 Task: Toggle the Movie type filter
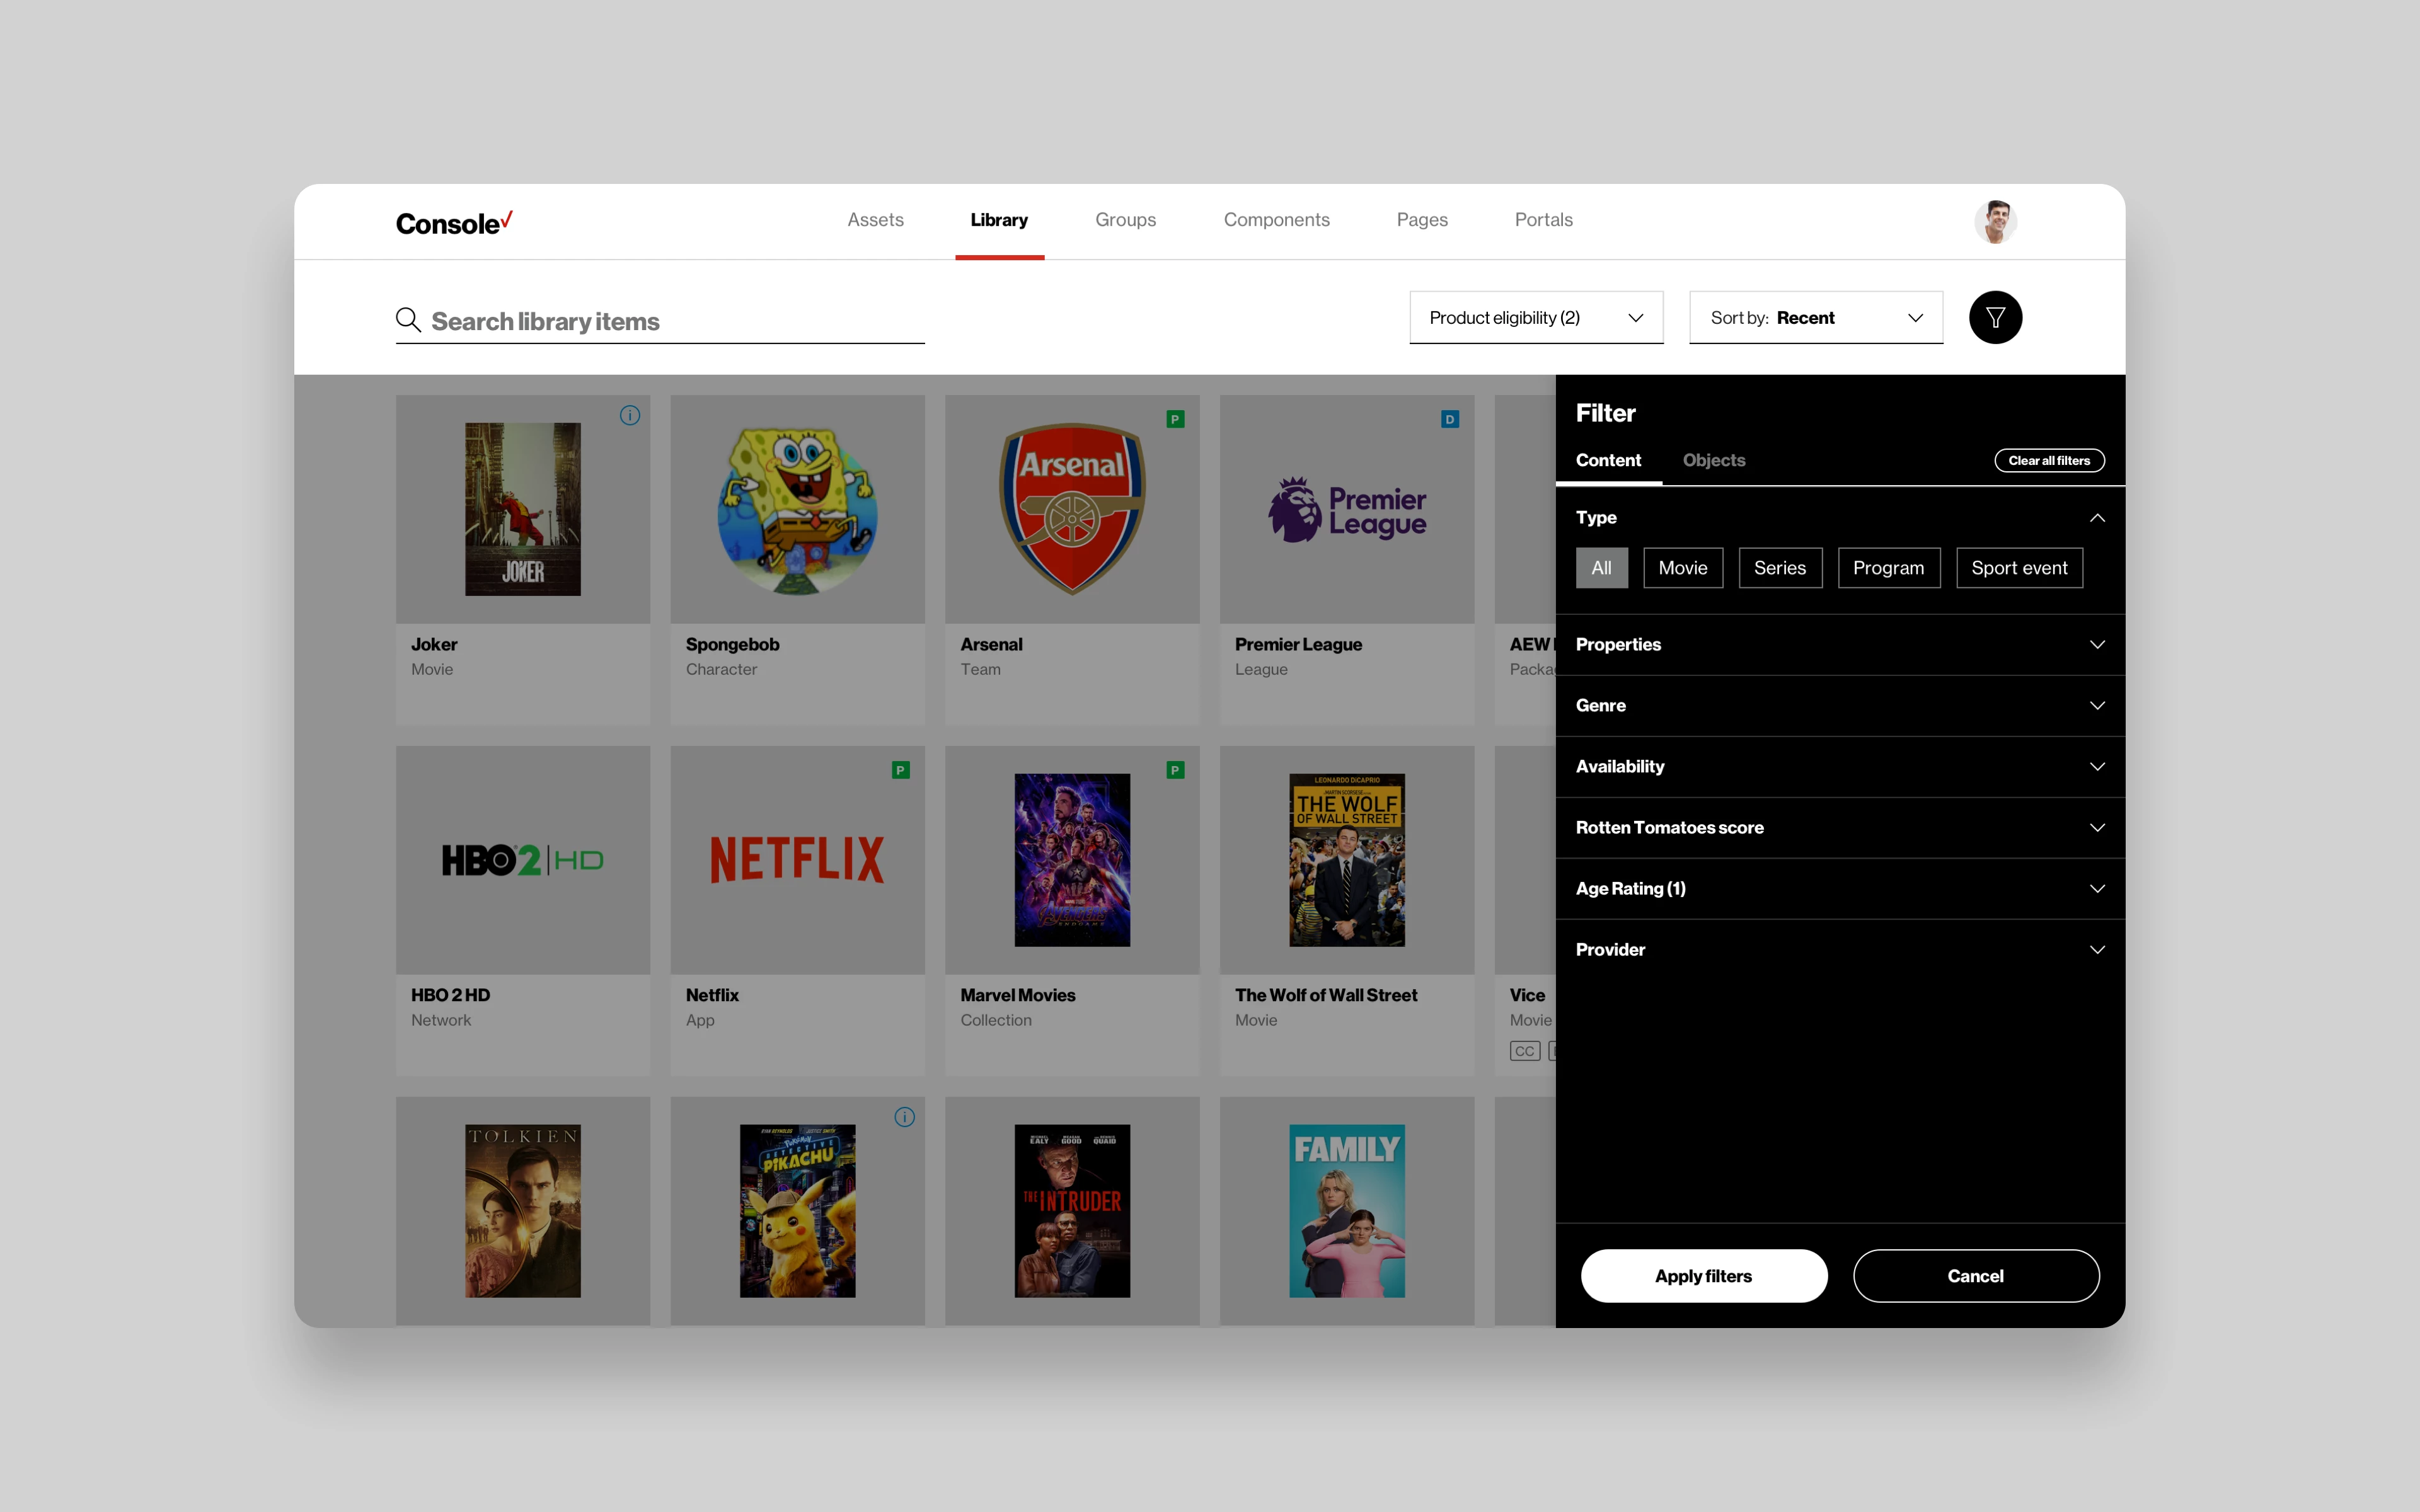tap(1683, 568)
